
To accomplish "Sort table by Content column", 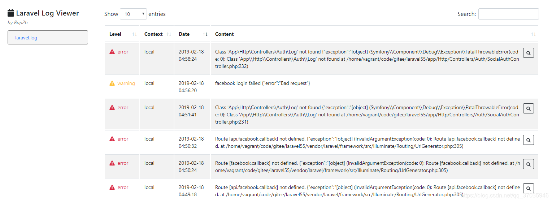I will (x=374, y=34).
